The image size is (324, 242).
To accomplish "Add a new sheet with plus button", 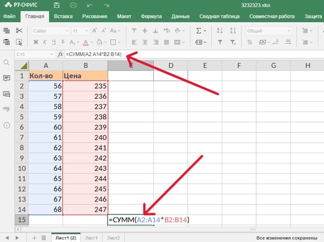I will point(35,237).
